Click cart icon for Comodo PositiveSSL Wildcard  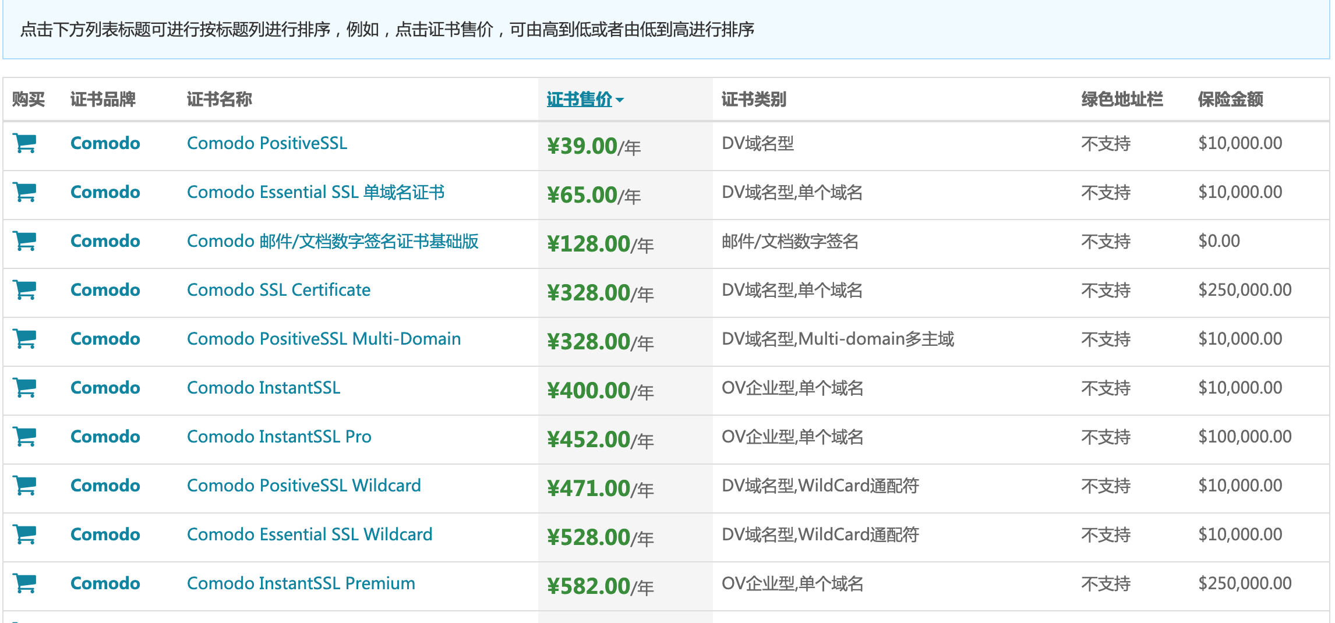[x=25, y=486]
